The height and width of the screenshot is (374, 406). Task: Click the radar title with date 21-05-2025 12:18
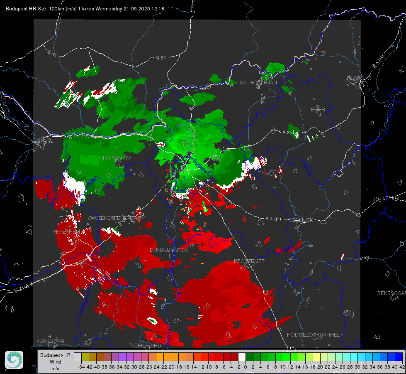(85, 9)
